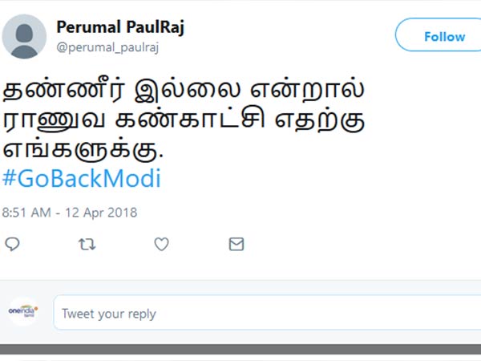Open direct message via the envelope icon
Screen dimensions: 481x361
[236, 244]
